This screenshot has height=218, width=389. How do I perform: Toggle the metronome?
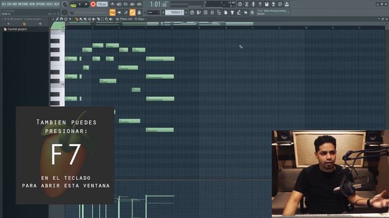112,4
